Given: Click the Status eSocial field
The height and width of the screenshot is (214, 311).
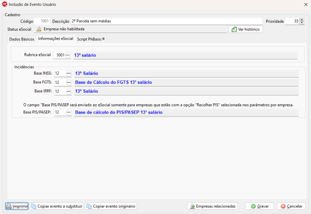Looking at the screenshot, I should 131,29.
